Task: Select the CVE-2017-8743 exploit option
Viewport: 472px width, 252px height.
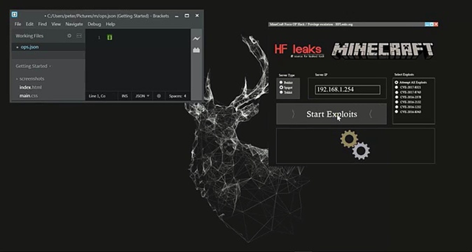Action: (x=396, y=92)
